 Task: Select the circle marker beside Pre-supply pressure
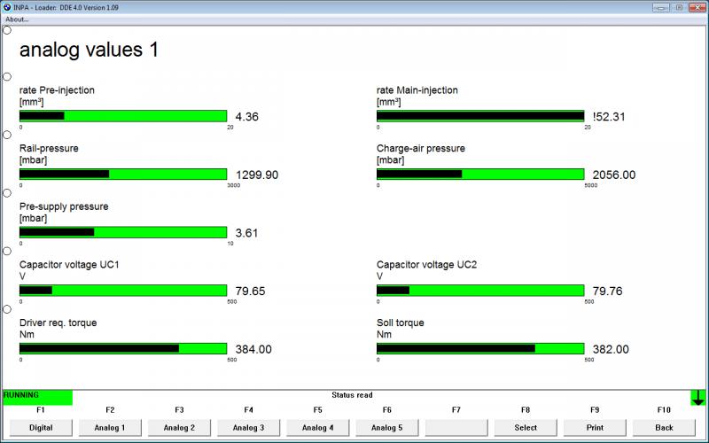click(7, 192)
